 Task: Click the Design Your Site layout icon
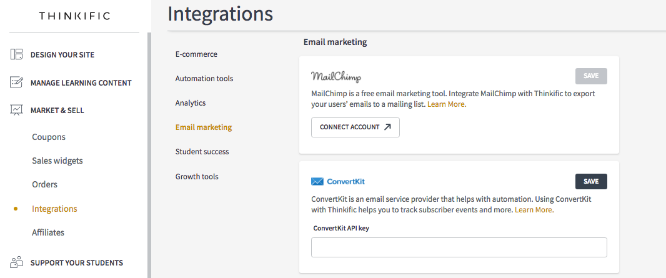[x=17, y=54]
